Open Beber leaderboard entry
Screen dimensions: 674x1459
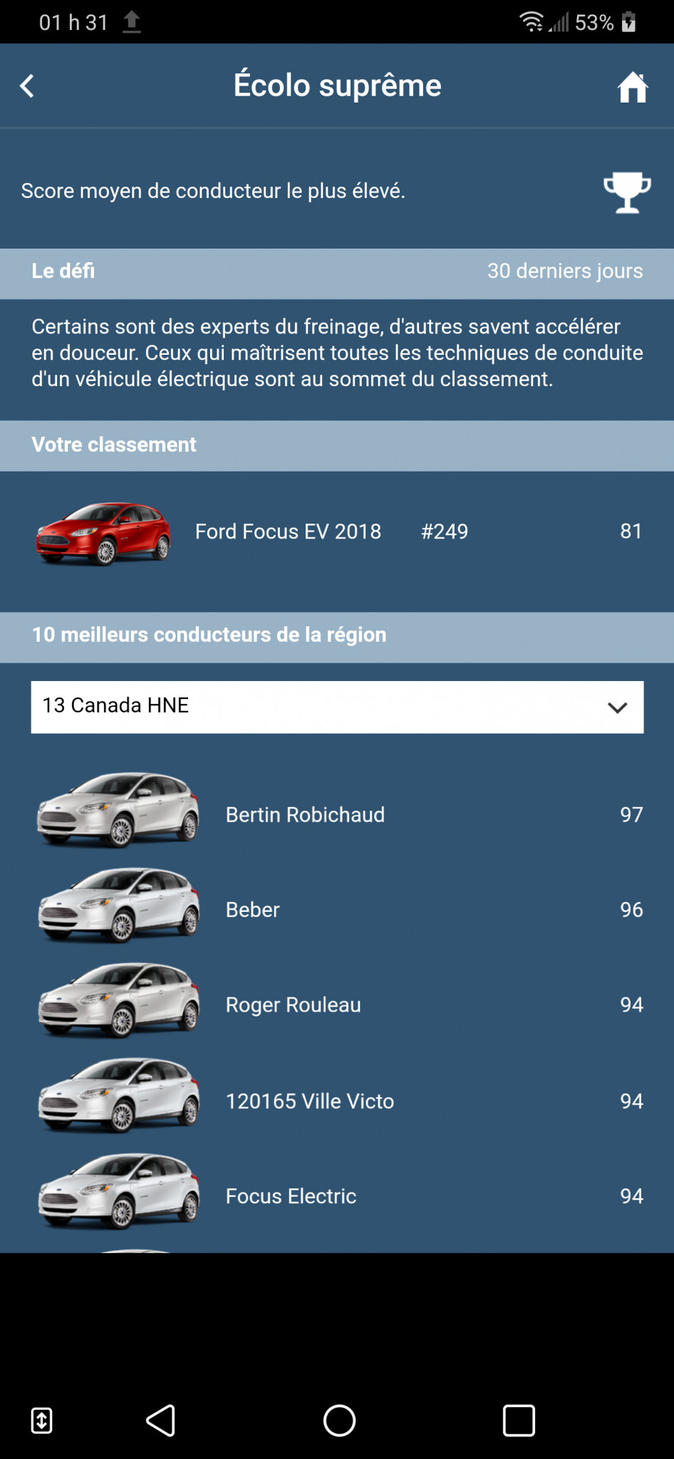click(253, 910)
